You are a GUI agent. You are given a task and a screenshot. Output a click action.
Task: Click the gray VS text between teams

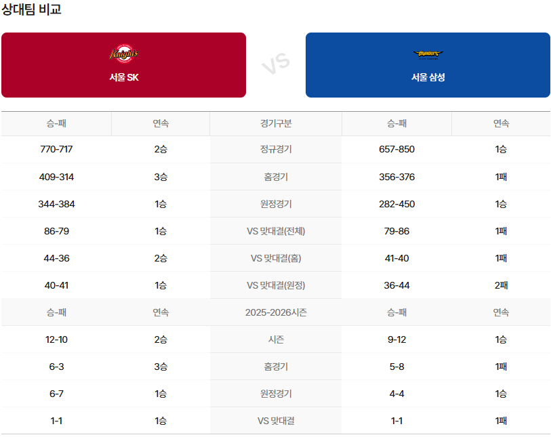click(276, 64)
